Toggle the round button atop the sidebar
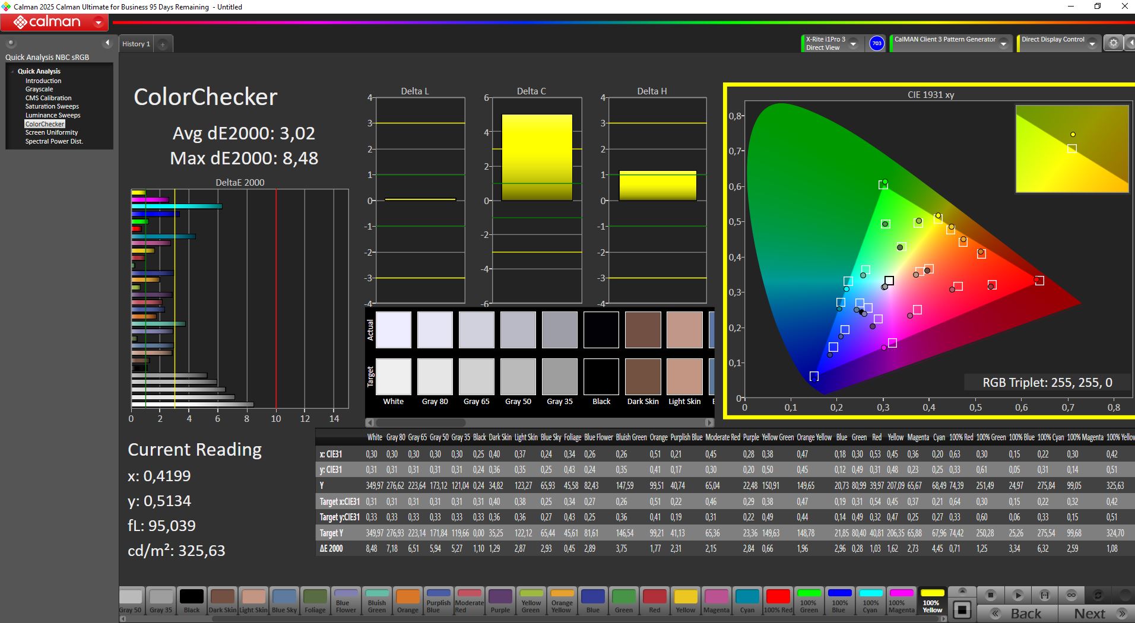This screenshot has width=1135, height=623. (x=11, y=43)
